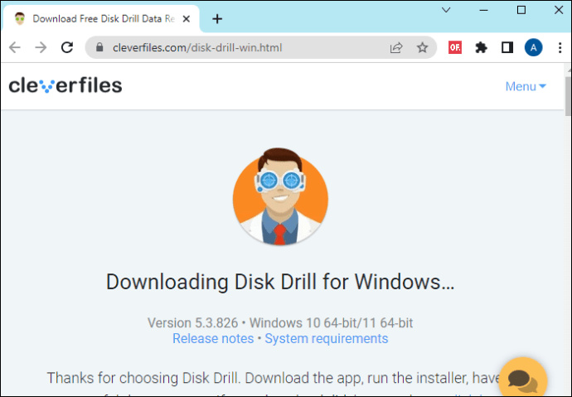Click the padlock site info icon
572x397 pixels.
tap(99, 47)
